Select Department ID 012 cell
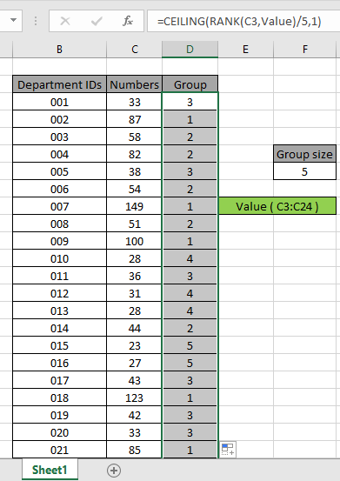340x481 pixels. pos(59,293)
